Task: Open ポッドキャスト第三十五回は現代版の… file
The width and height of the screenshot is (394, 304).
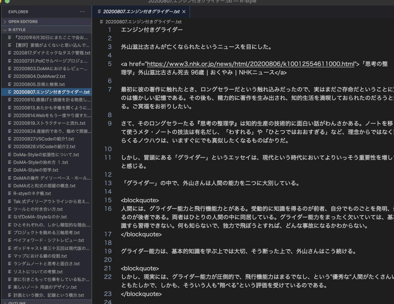Action: pyautogui.click(x=46, y=248)
